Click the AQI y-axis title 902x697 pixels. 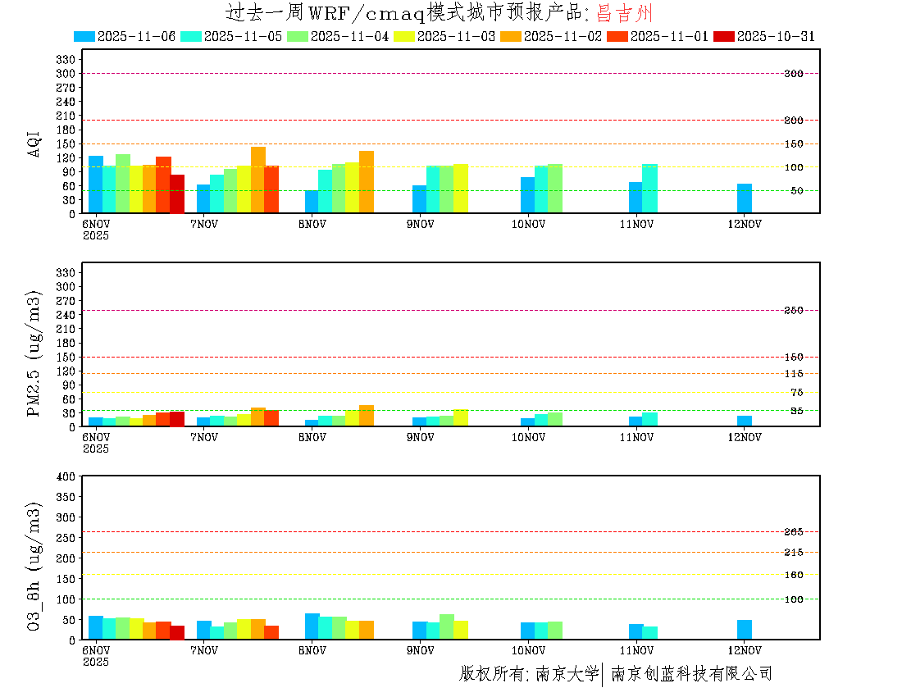tap(34, 143)
